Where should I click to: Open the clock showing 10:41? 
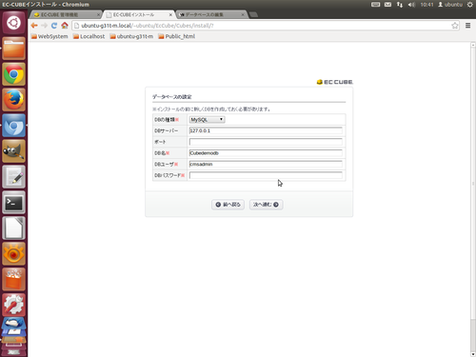(426, 5)
